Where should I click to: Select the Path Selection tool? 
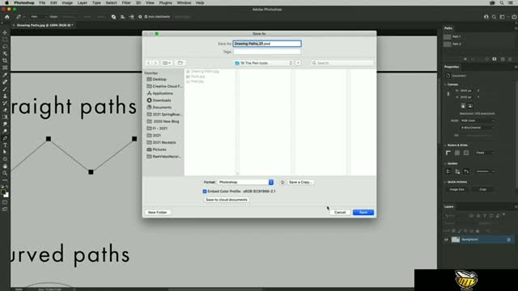pyautogui.click(x=5, y=152)
